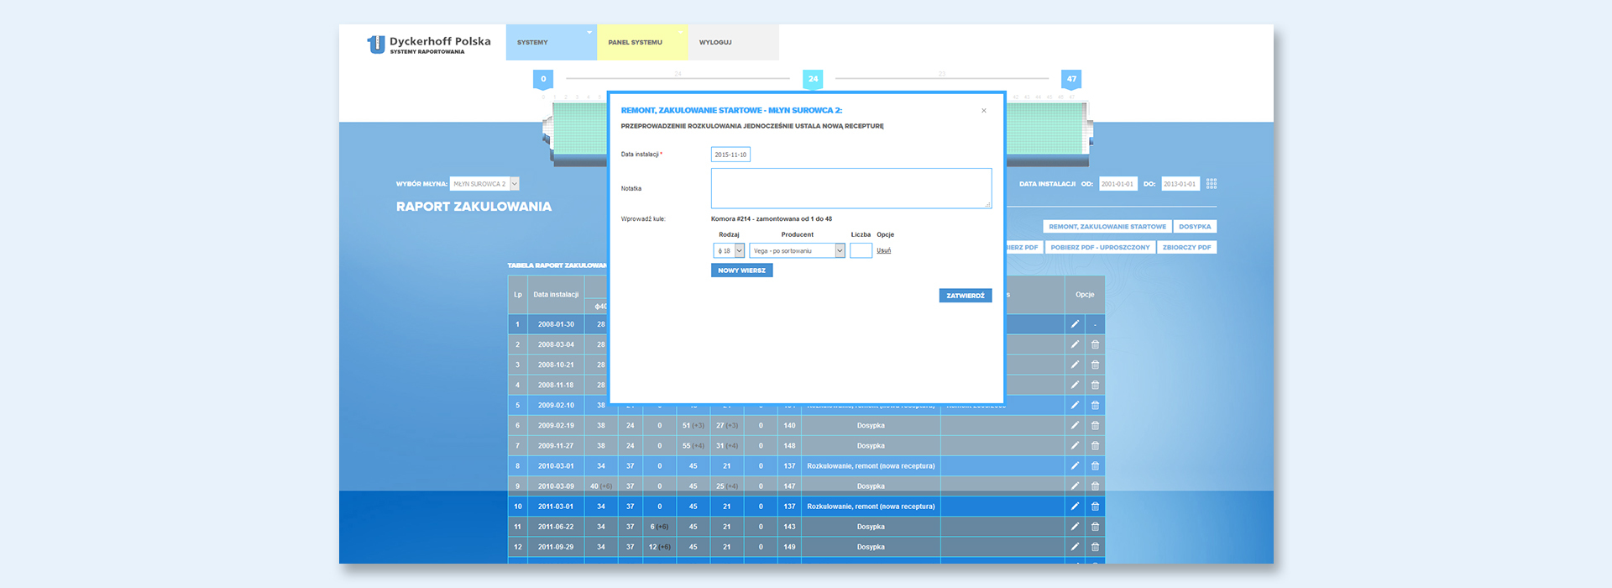Image resolution: width=1612 pixels, height=588 pixels.
Task: Open the Producent dropdown showing Vega
Action: tap(797, 251)
